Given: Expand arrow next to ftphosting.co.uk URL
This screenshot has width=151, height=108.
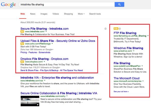Looking at the screenshot, I should coord(148,36).
